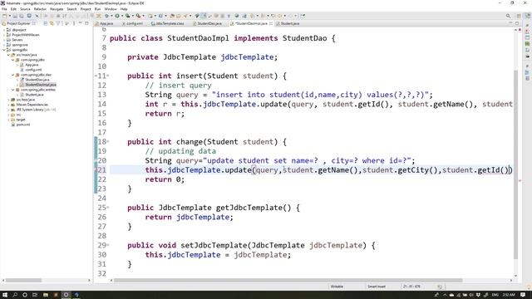
Task: Open the External Tools dropdown arrow
Action: pos(143,16)
